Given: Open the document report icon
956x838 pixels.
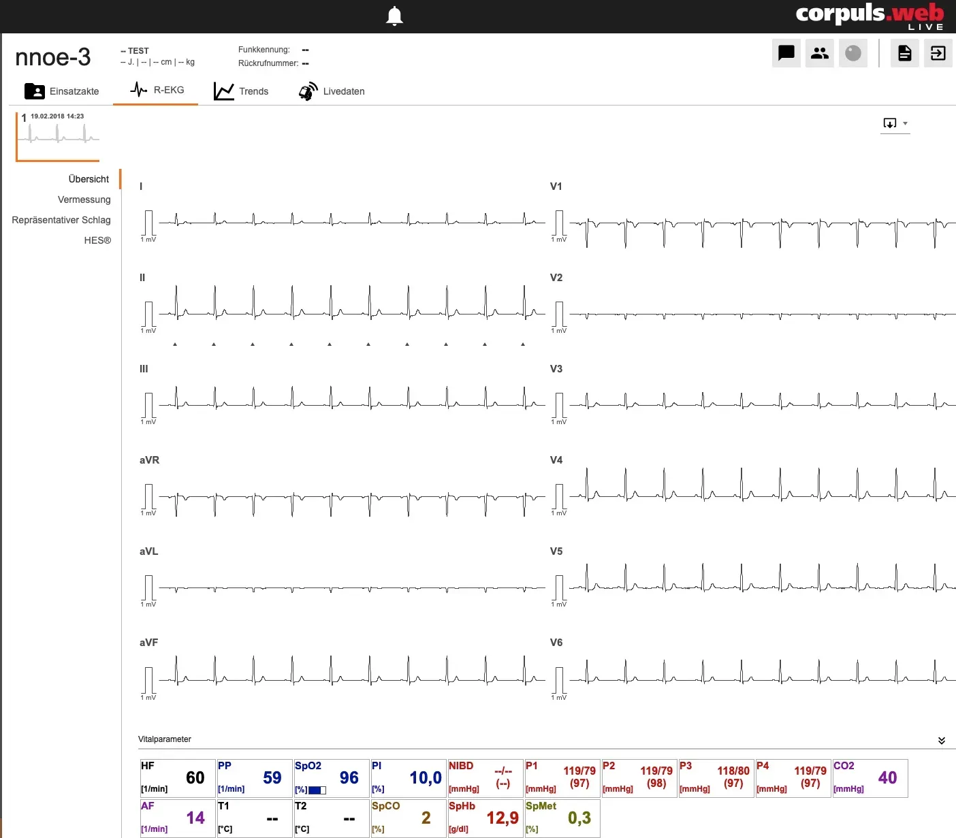Looking at the screenshot, I should tap(905, 53).
